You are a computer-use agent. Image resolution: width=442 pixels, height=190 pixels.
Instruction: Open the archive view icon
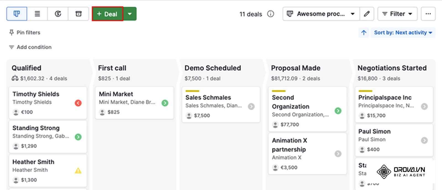click(x=78, y=14)
